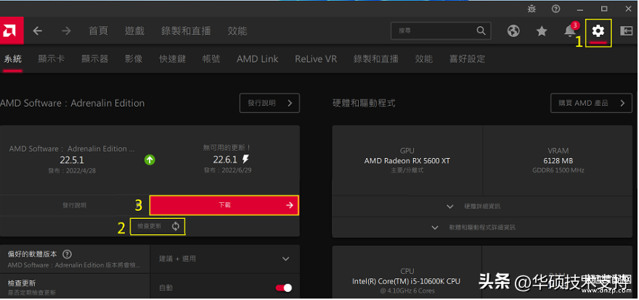Select the ReLive VR tab
Image resolution: width=639 pixels, height=300 pixels.
coord(316,59)
